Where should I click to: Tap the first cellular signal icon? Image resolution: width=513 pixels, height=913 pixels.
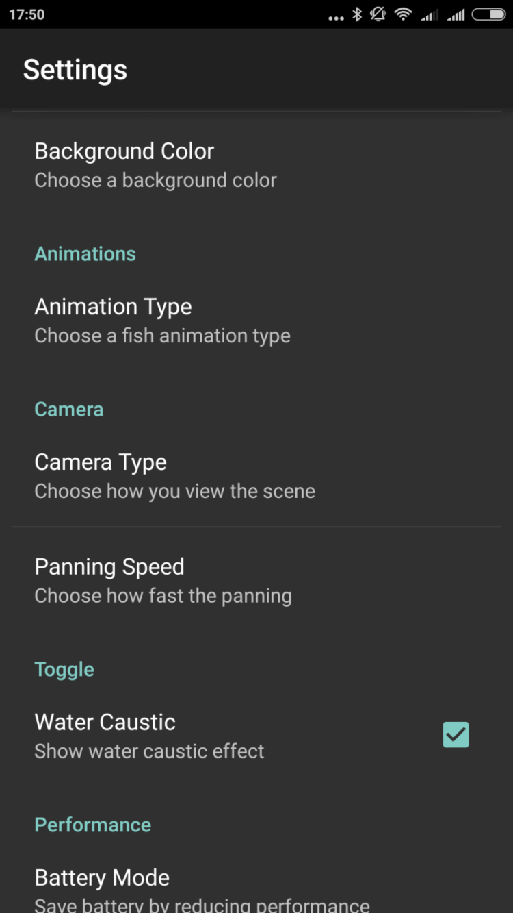(x=430, y=15)
